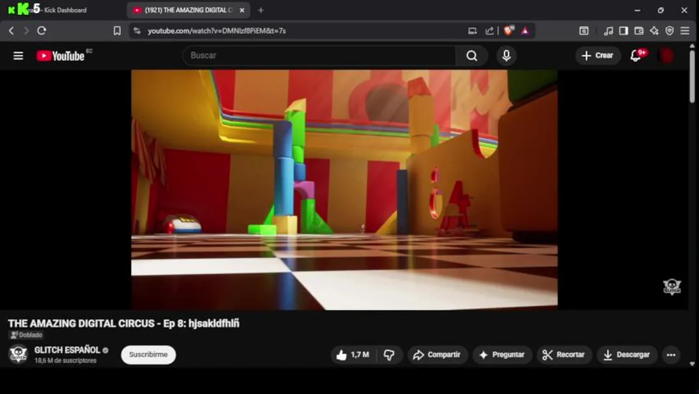This screenshot has height=394, width=699.
Task: Open the GLITCH ESPAÑOL channel avatar
Action: pos(18,354)
